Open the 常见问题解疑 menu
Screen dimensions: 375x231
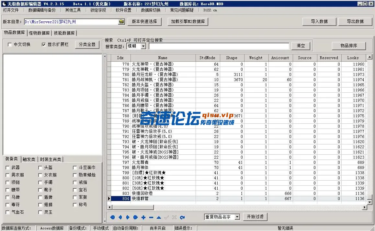coord(182,10)
